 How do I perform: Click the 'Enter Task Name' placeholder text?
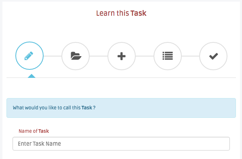(x=39, y=144)
